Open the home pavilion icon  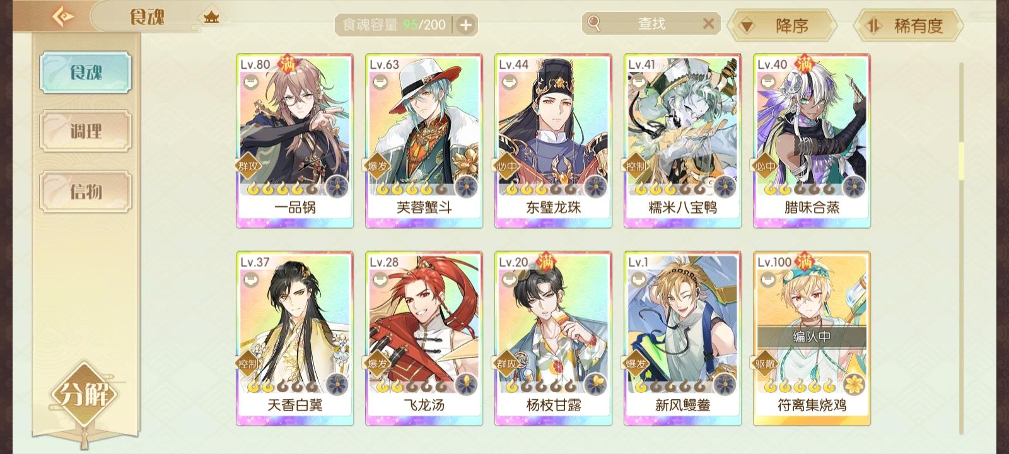pyautogui.click(x=211, y=17)
